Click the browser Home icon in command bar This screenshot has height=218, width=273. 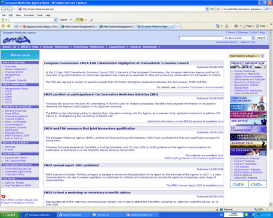tap(218, 26)
